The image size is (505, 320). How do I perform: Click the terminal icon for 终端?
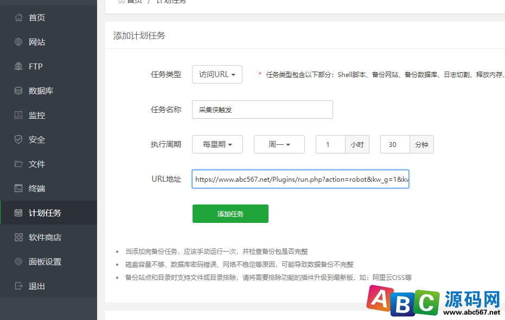[18, 189]
